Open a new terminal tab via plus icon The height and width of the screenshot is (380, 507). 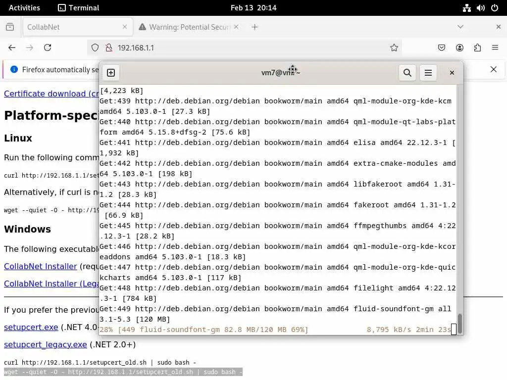(x=111, y=73)
